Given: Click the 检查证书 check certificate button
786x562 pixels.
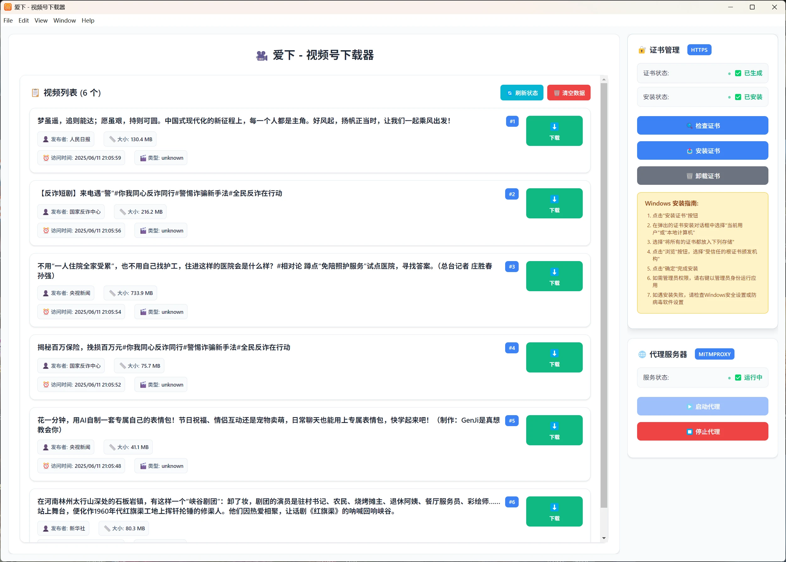Looking at the screenshot, I should pyautogui.click(x=702, y=125).
